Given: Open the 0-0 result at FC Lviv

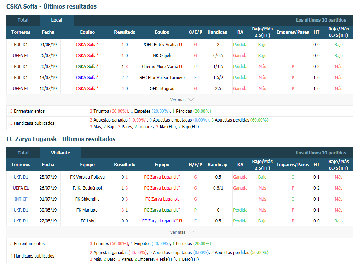Looking at the screenshot, I should click(x=125, y=221).
